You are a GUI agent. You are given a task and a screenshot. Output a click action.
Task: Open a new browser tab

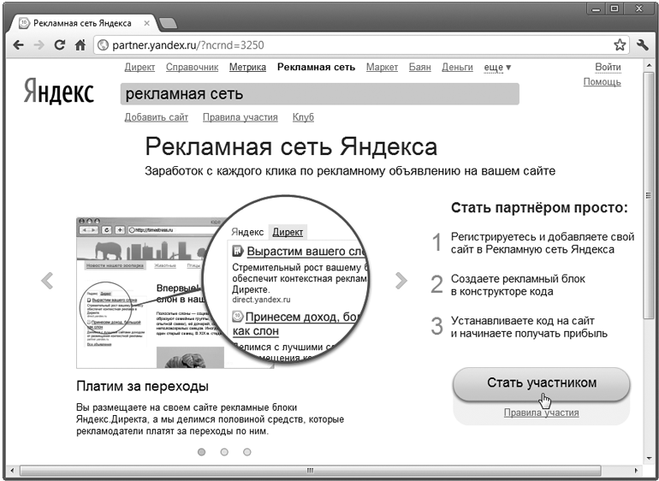coord(168,21)
